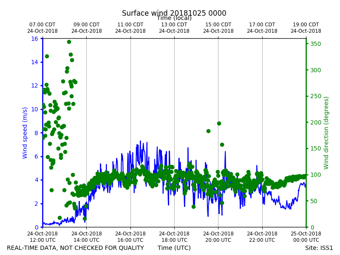
Task: Click the '17:00 CDT' top tick label
Action: pyautogui.click(x=262, y=25)
